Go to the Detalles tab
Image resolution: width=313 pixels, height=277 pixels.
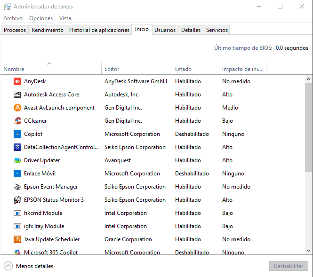coord(191,30)
